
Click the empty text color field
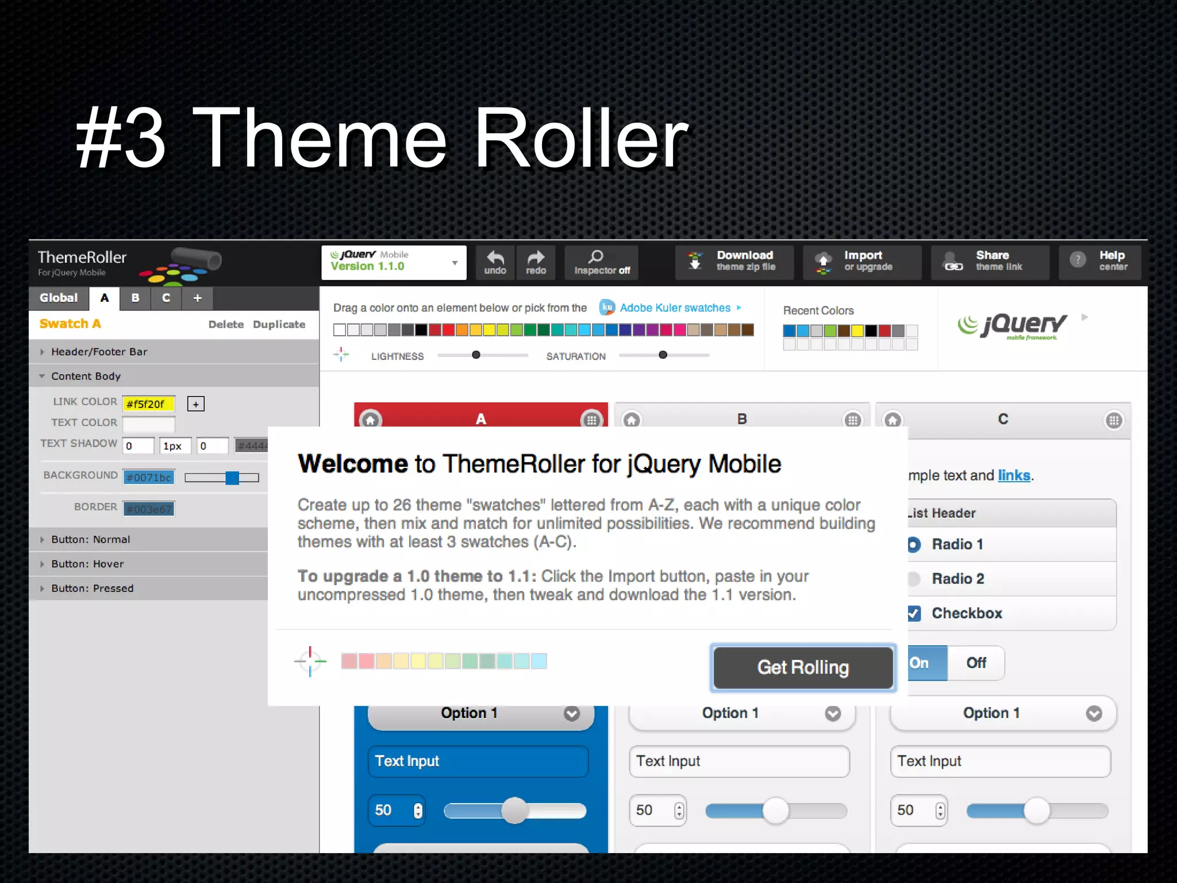click(x=149, y=424)
